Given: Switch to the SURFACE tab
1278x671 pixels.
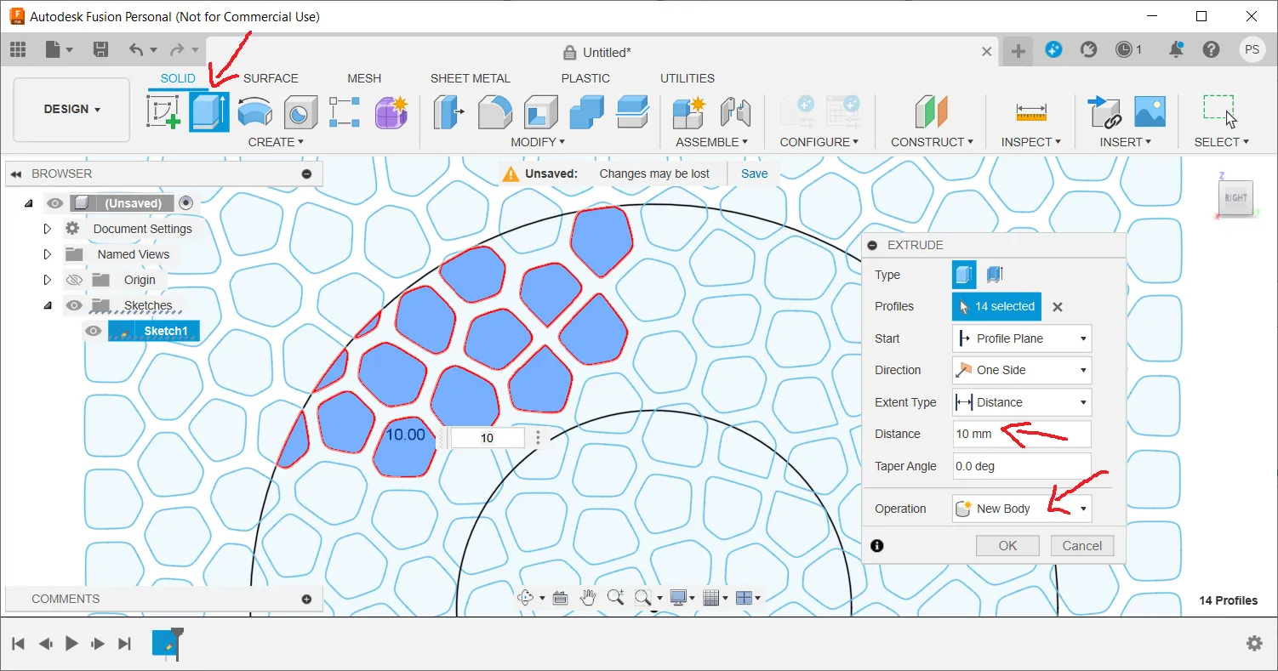Looking at the screenshot, I should coord(271,78).
